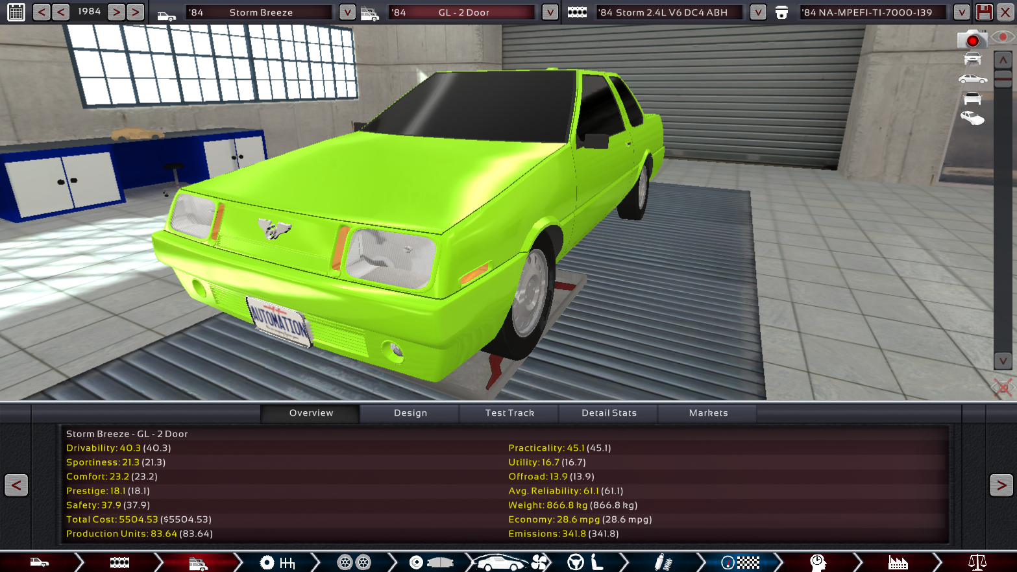Open the calendar icon
This screenshot has width=1017, height=572.
click(16, 12)
